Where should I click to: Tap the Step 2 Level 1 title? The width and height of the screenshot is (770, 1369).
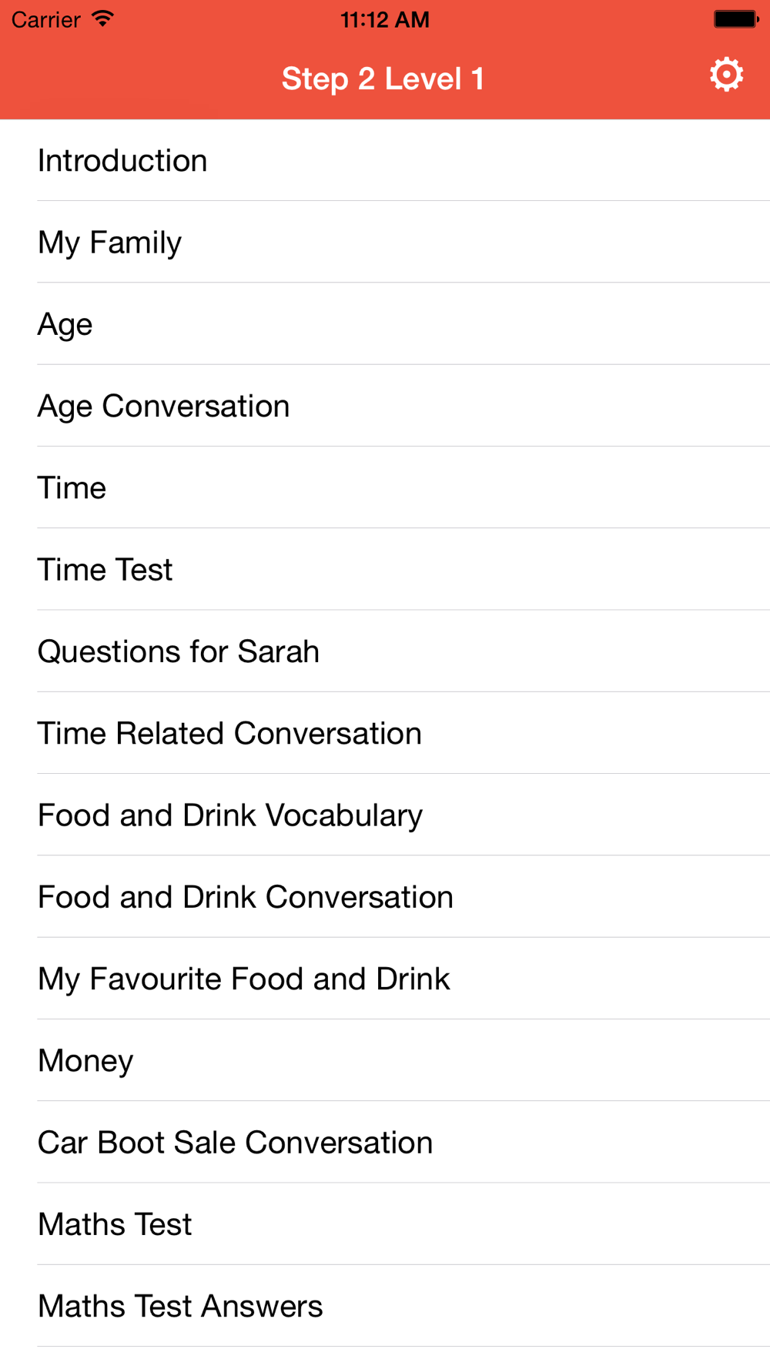click(x=383, y=79)
